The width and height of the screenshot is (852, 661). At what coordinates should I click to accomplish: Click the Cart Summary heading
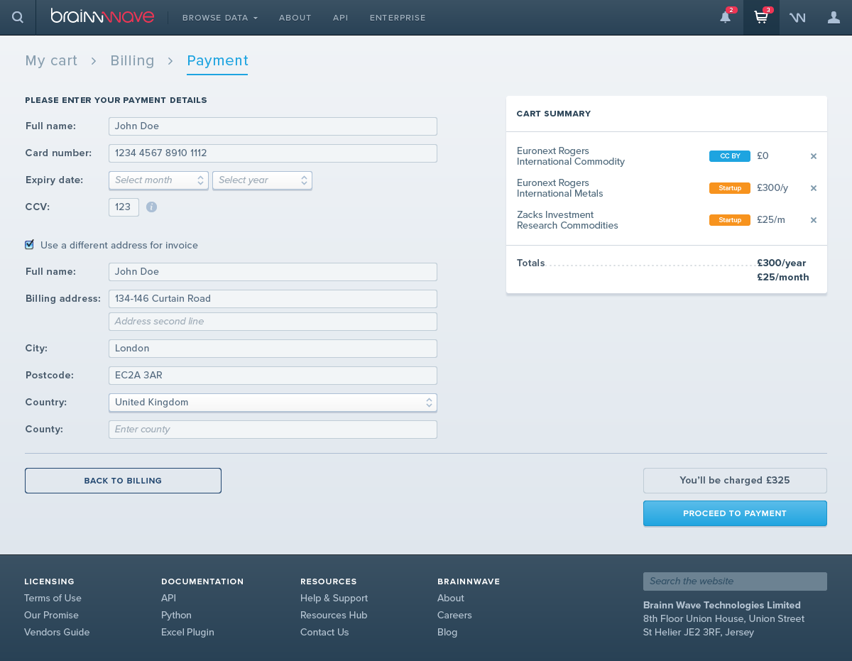(x=554, y=114)
